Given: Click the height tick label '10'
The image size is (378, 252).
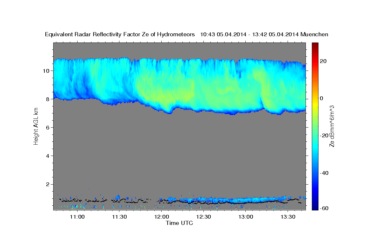Looking at the screenshot, I should pos(47,71).
